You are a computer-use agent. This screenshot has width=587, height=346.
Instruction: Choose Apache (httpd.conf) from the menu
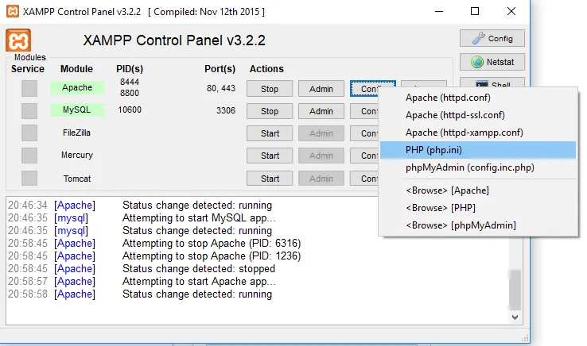[x=478, y=98]
